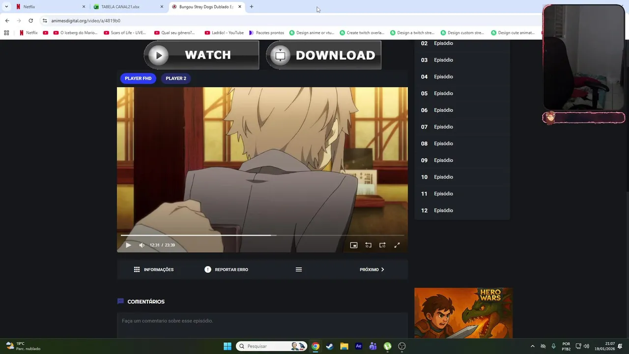Image resolution: width=629 pixels, height=354 pixels.
Task: Select episode 08 in list
Action: coord(462,144)
